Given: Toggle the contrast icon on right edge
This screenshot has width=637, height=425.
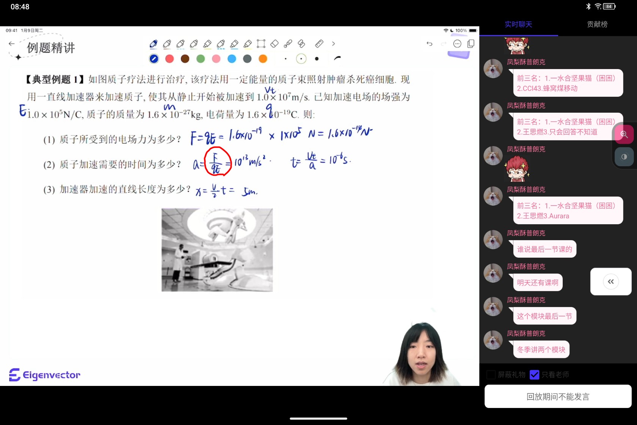Looking at the screenshot, I should (624, 157).
